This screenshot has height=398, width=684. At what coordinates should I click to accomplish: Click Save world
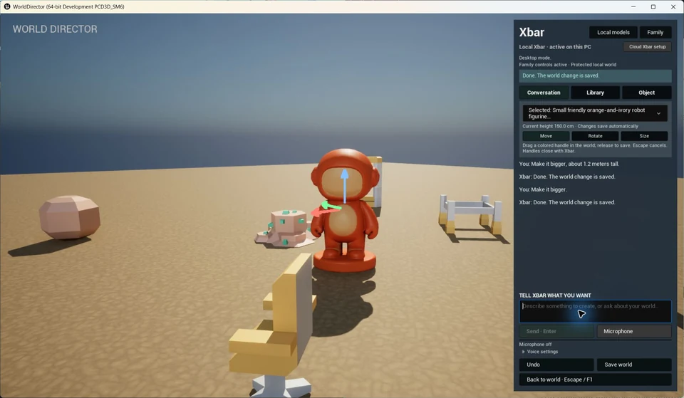coord(634,365)
